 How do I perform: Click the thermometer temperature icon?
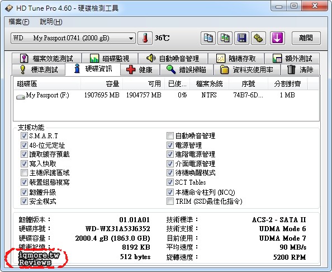point(145,38)
